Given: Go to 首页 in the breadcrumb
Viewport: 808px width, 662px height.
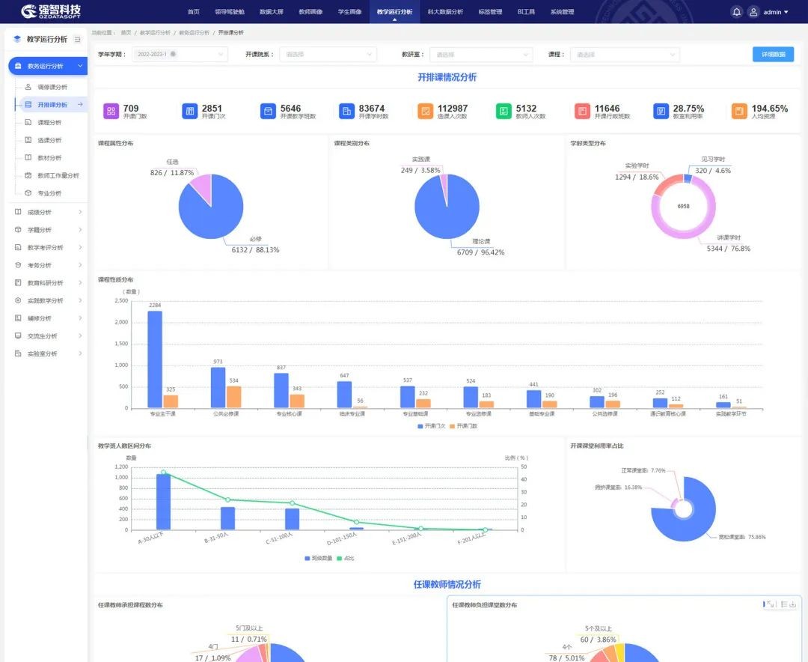Looking at the screenshot, I should pyautogui.click(x=126, y=33).
